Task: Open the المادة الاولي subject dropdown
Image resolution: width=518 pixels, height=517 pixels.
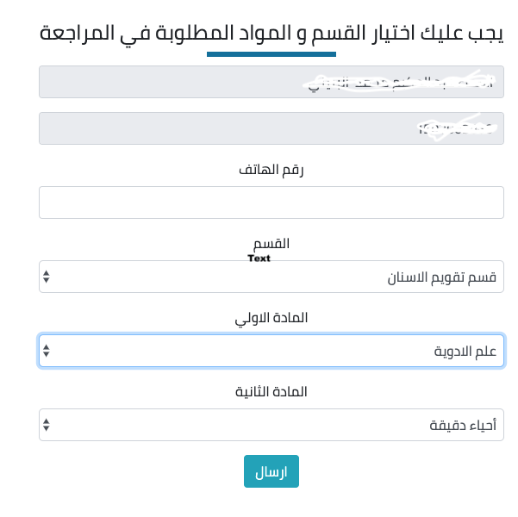Action: (x=271, y=351)
